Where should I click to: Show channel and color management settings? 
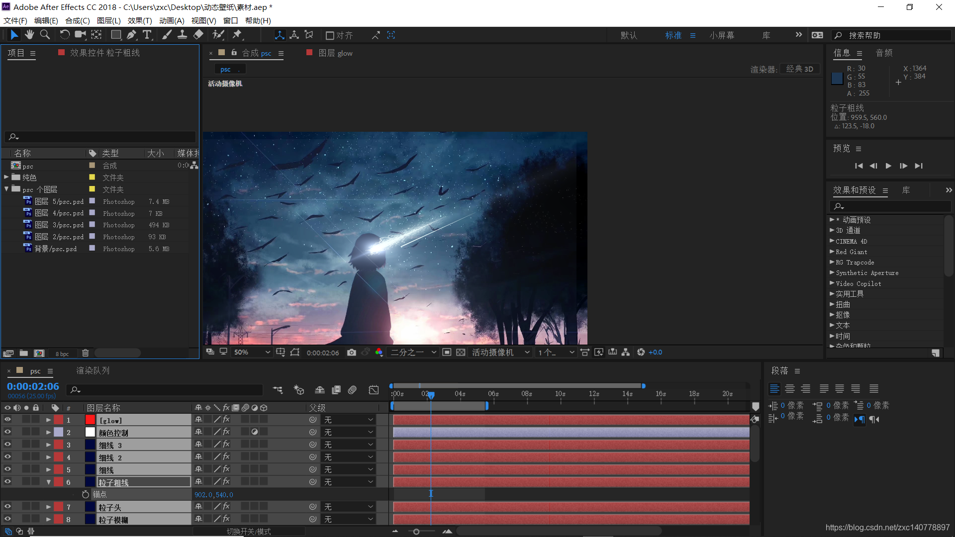click(379, 352)
